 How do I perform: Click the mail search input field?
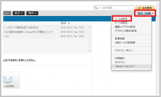(x=114, y=8)
